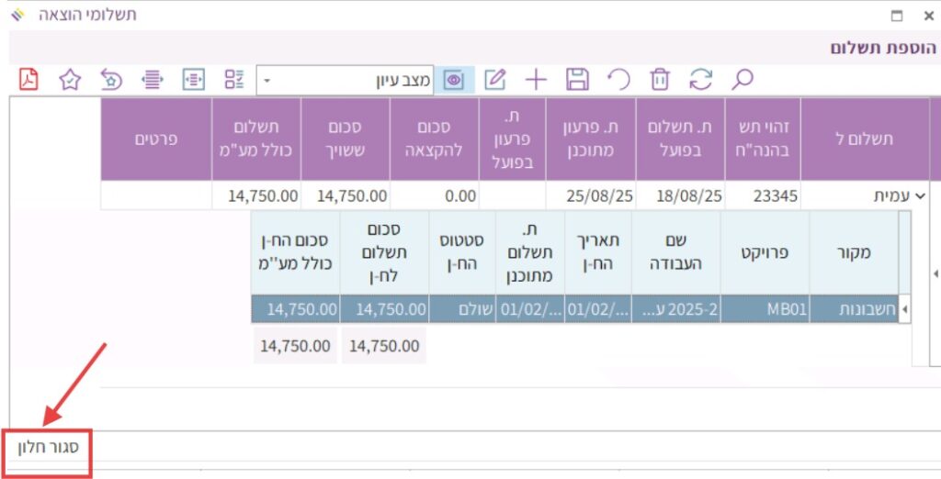Delete record using the trash icon
The height and width of the screenshot is (479, 941).
[660, 80]
